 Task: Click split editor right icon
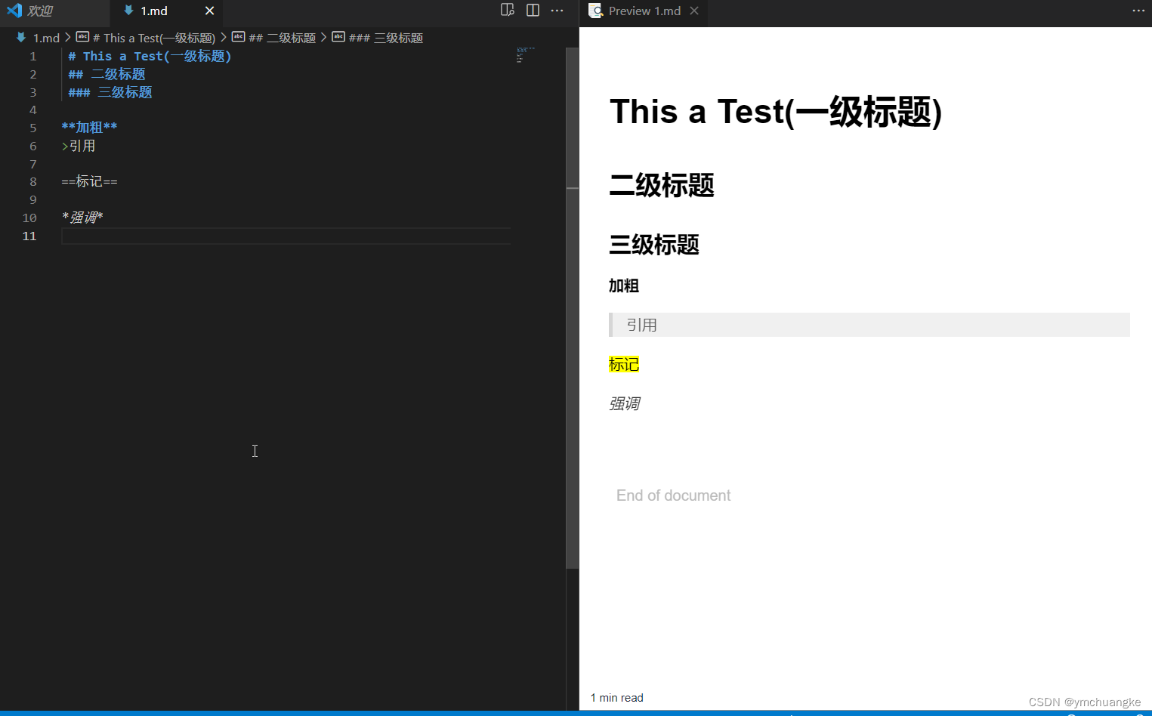point(533,11)
